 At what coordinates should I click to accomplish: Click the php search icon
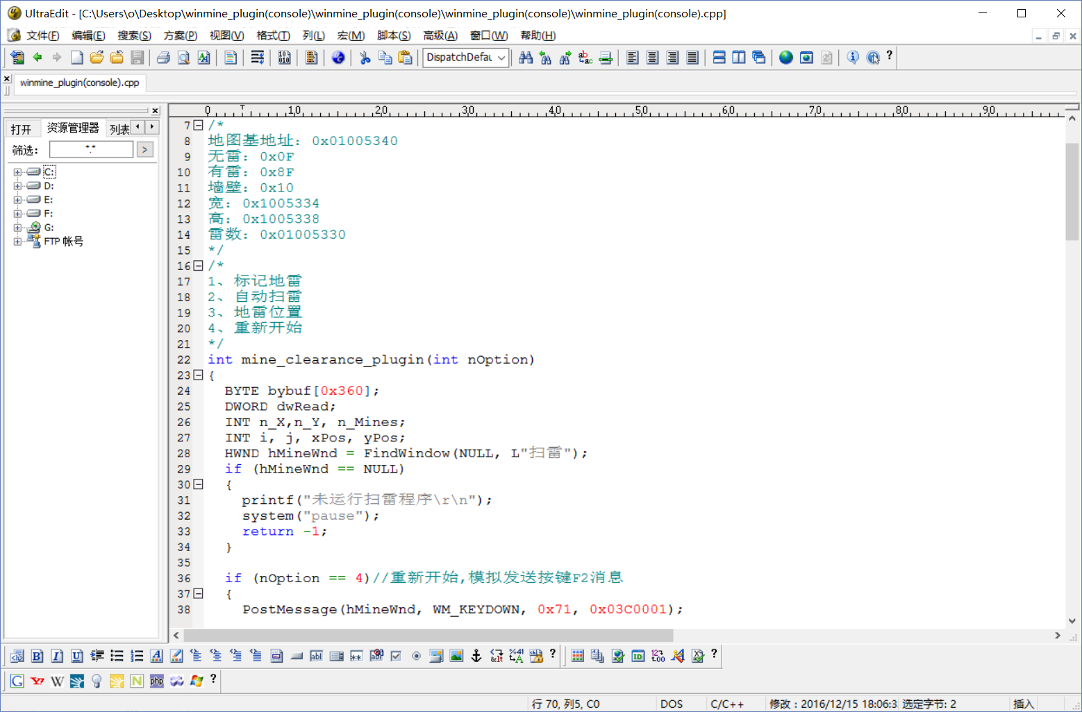(x=157, y=681)
